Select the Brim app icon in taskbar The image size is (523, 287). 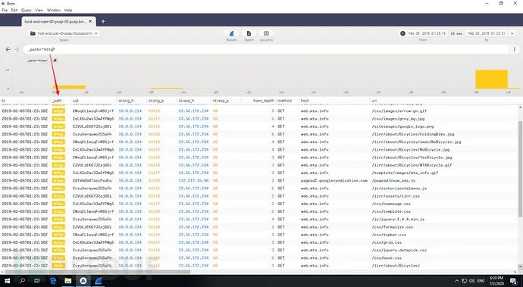(83, 281)
